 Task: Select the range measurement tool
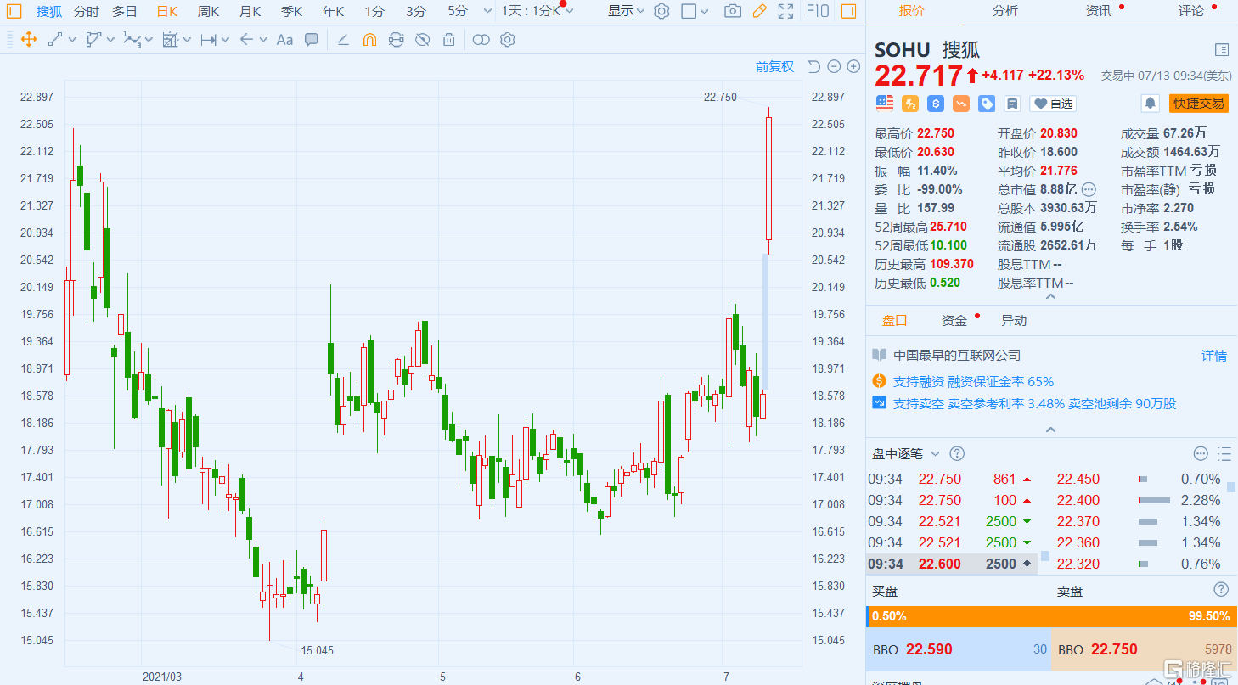tap(208, 39)
